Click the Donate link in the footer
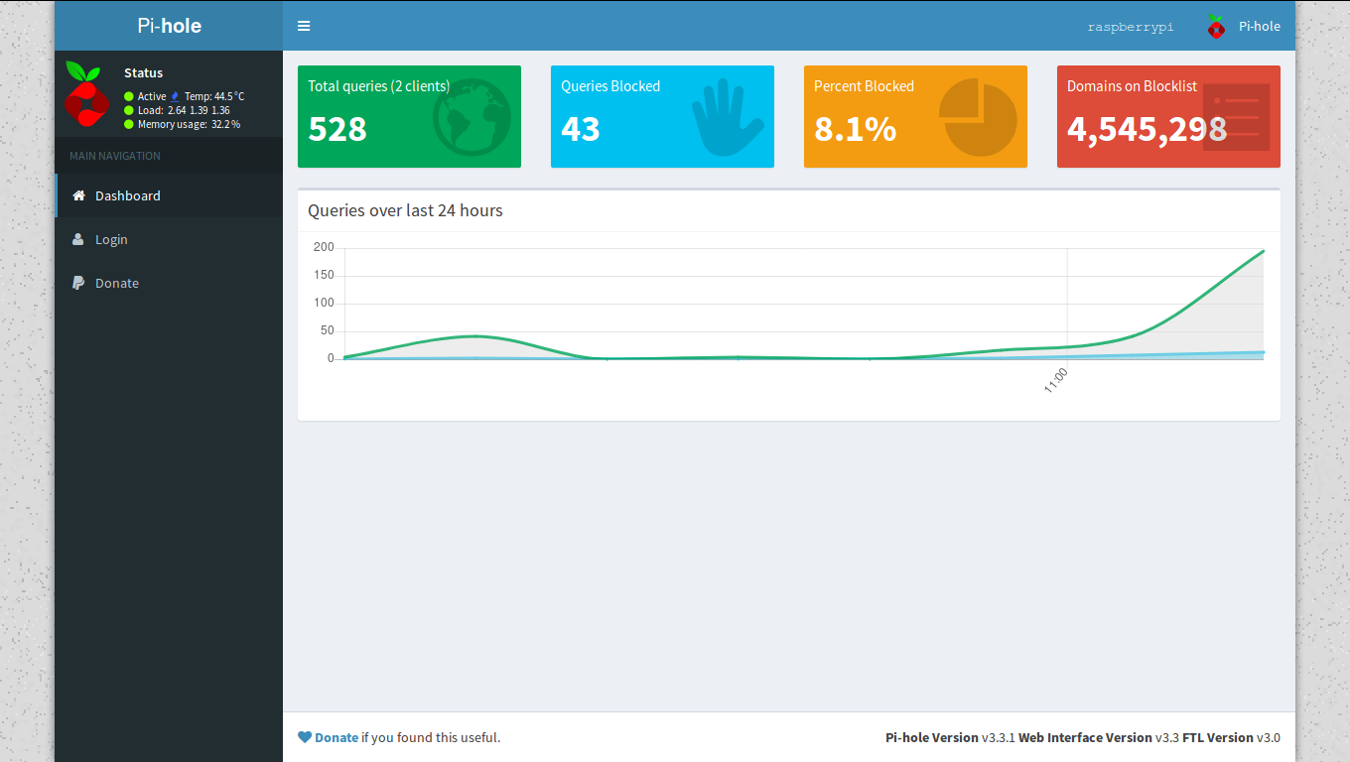 coord(337,737)
